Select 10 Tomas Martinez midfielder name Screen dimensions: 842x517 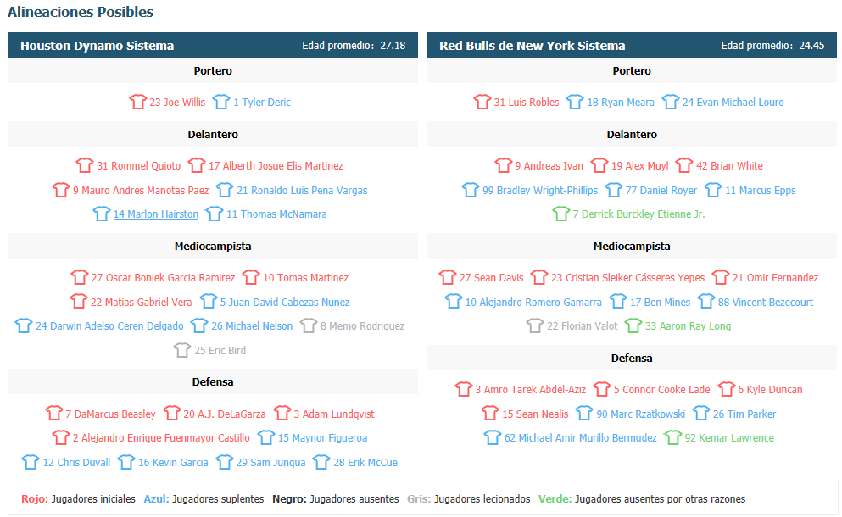click(x=305, y=277)
